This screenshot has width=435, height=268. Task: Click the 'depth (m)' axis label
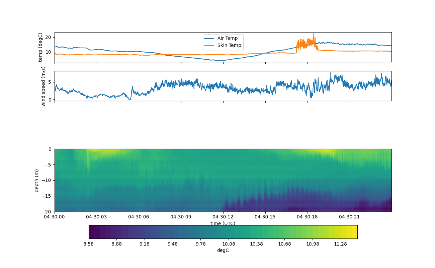(37, 180)
